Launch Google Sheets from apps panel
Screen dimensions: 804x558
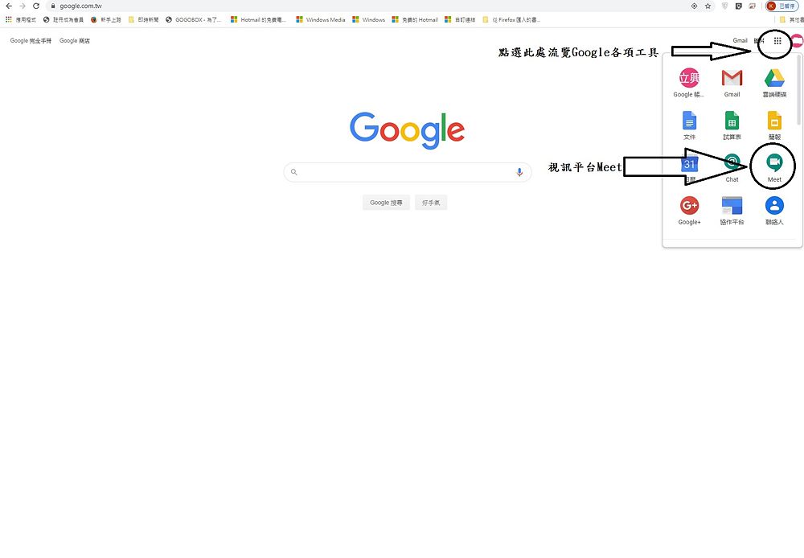(732, 125)
